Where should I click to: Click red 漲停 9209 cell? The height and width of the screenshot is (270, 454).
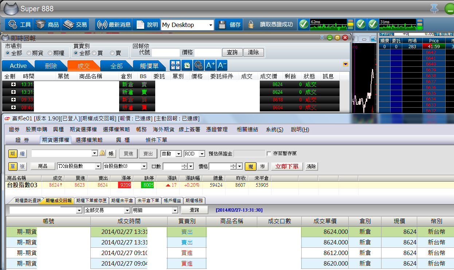(x=125, y=185)
